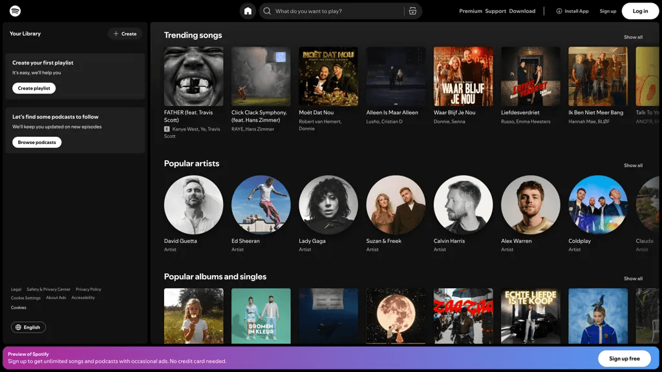Go to Home via house icon
Image resolution: width=662 pixels, height=372 pixels.
(x=248, y=11)
